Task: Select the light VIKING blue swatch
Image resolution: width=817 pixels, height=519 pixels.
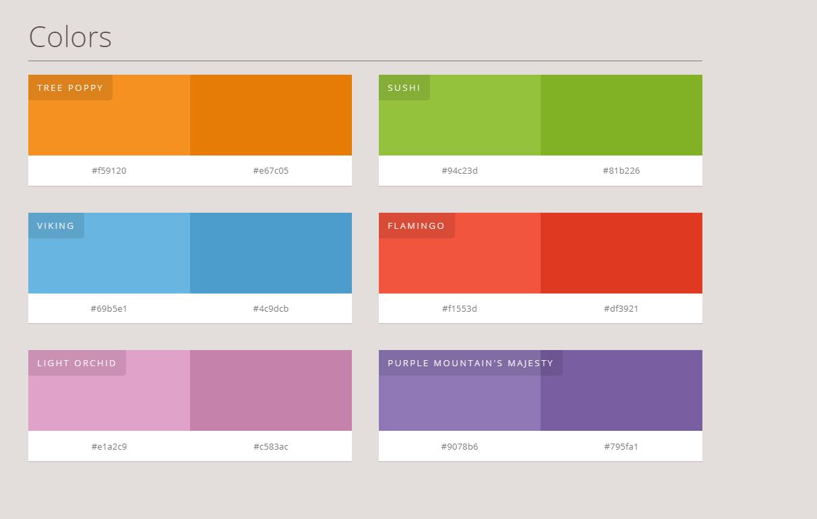Action: click(x=108, y=259)
